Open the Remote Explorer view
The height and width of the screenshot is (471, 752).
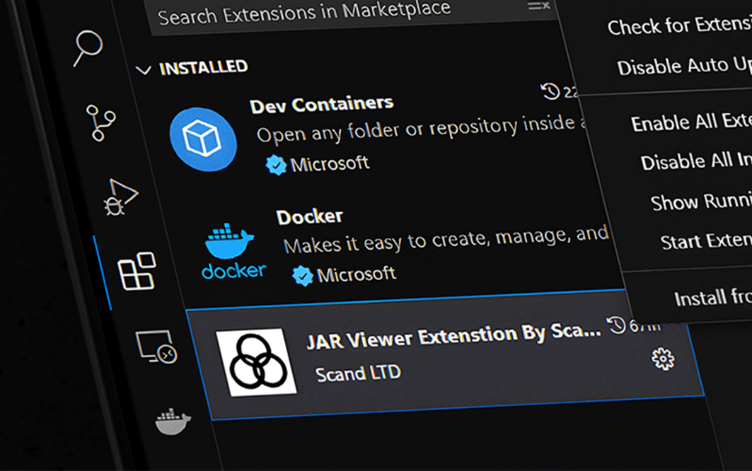click(156, 347)
